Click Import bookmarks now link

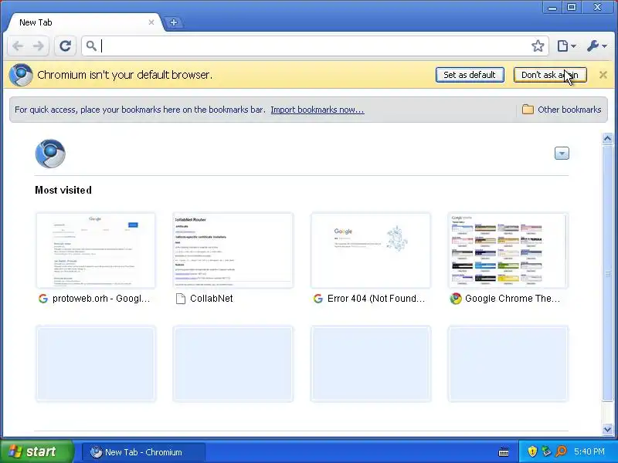coord(317,110)
